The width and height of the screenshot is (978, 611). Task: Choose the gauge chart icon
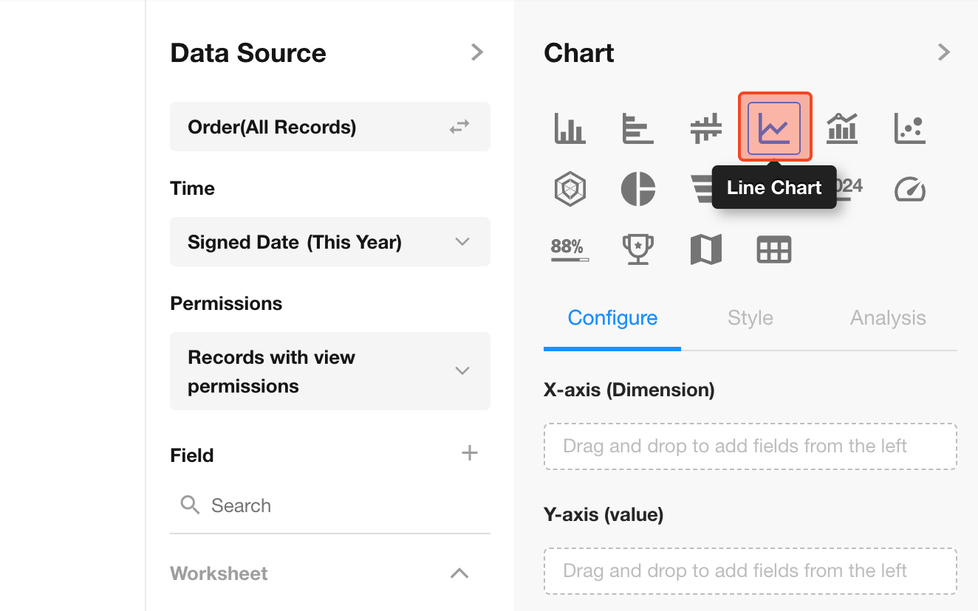(909, 190)
